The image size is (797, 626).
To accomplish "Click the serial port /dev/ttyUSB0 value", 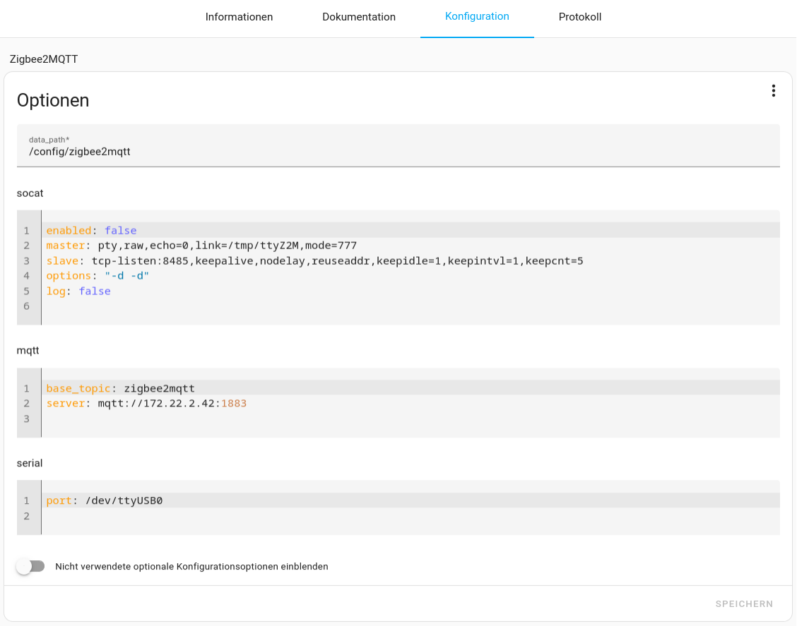I will tap(123, 500).
